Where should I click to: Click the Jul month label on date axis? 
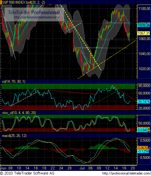[82, 168]
